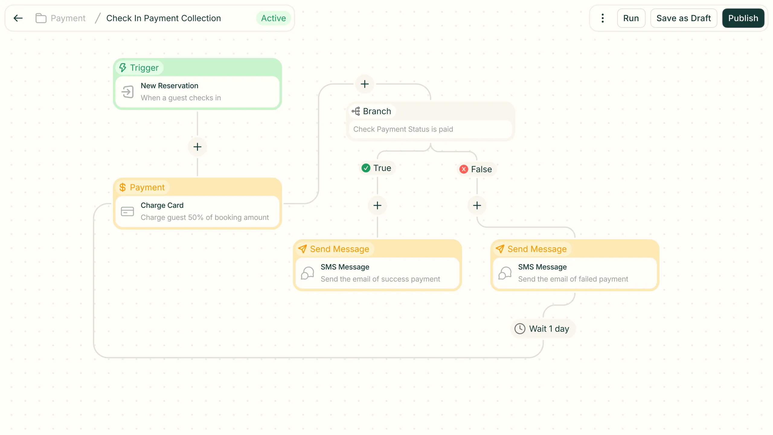This screenshot has width=773, height=435.
Task: Select the True branch label
Action: pos(377,168)
